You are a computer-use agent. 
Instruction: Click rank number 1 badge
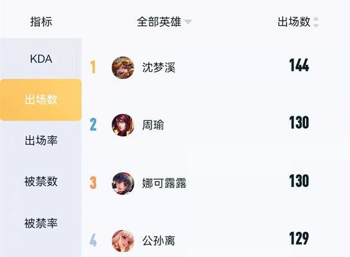93,67
